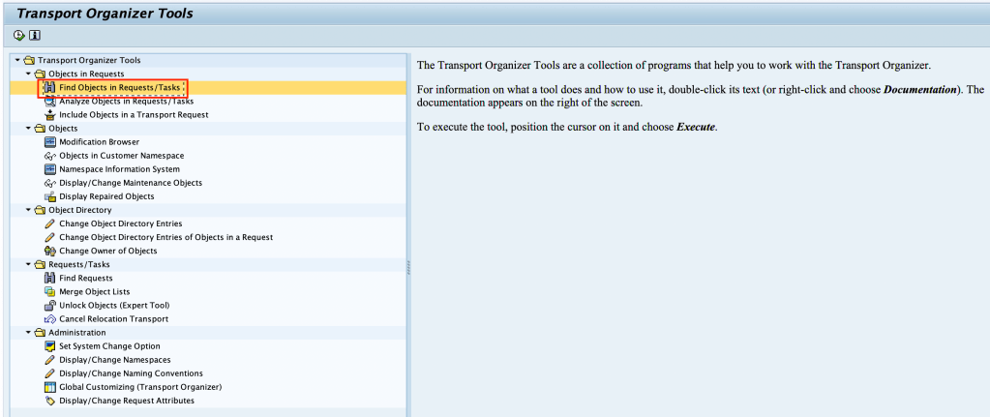The width and height of the screenshot is (990, 417).
Task: Click the Execute clock icon in toolbar
Action: point(19,36)
